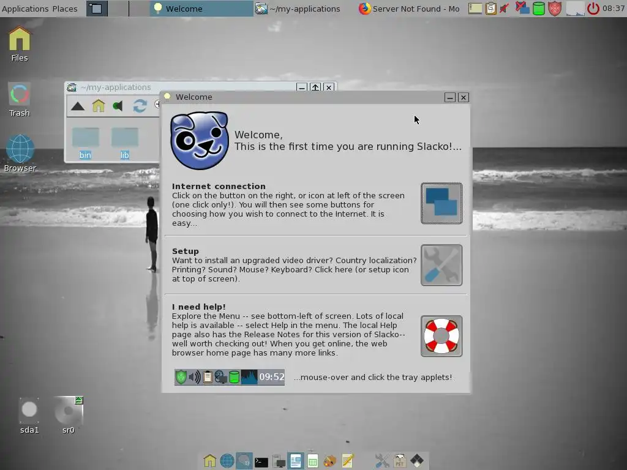Image resolution: width=627 pixels, height=470 pixels.
Task: Open the Places menu
Action: [x=65, y=9]
